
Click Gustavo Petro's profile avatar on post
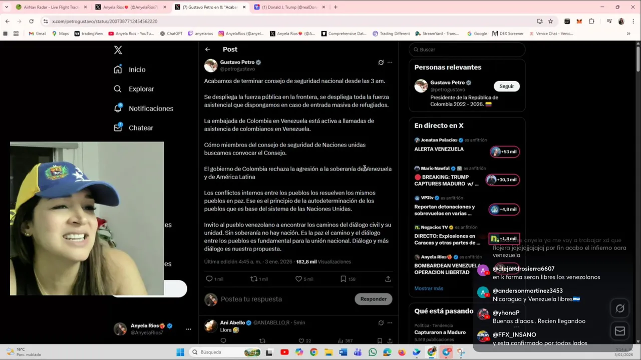211,65
